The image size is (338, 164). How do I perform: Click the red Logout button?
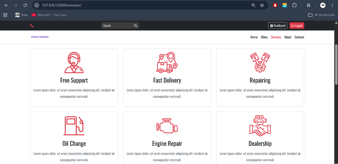pos(297,25)
